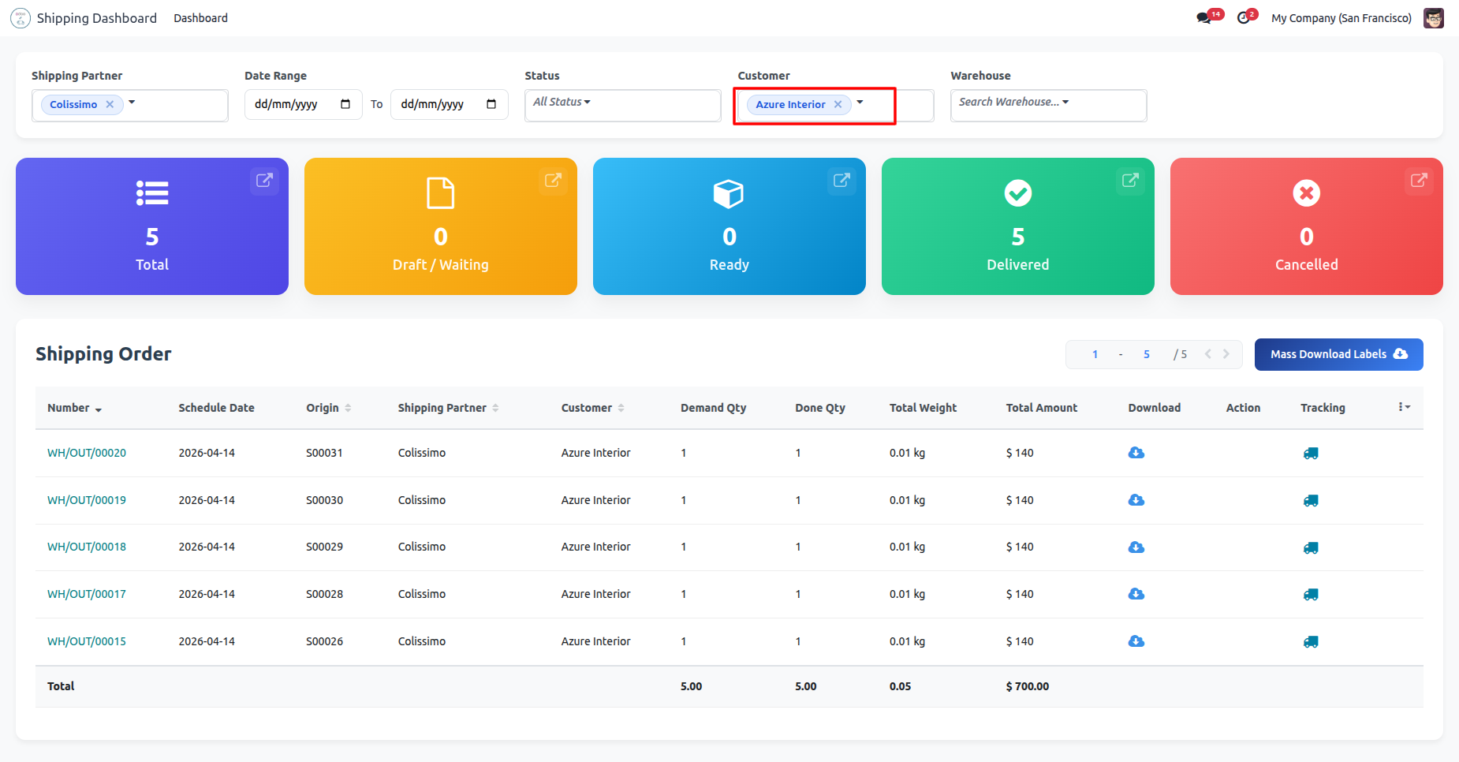Viewport: 1459px width, 762px height.
Task: Open the discuss messages icon with badge 14
Action: click(x=1204, y=18)
